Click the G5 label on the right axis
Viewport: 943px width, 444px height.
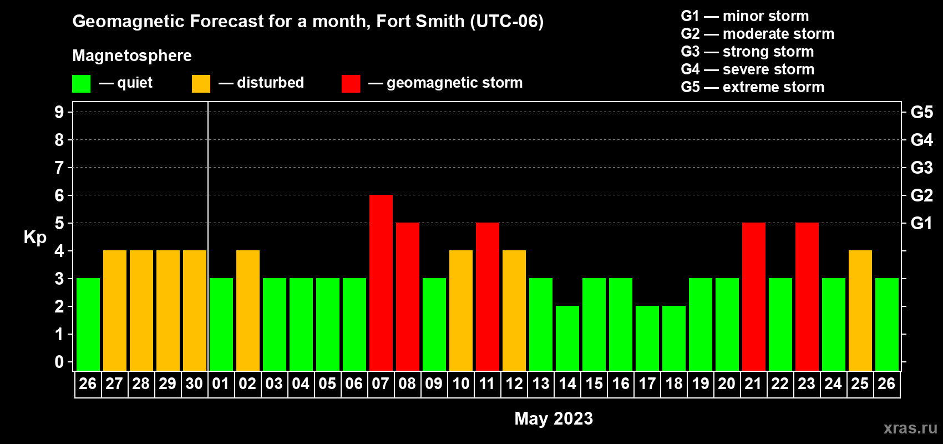922,112
